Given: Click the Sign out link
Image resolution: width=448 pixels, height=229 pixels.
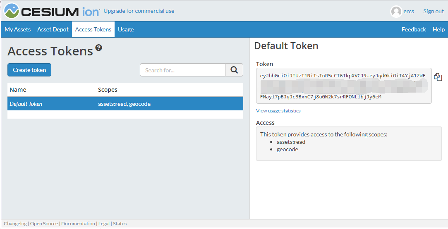Looking at the screenshot, I should (434, 12).
